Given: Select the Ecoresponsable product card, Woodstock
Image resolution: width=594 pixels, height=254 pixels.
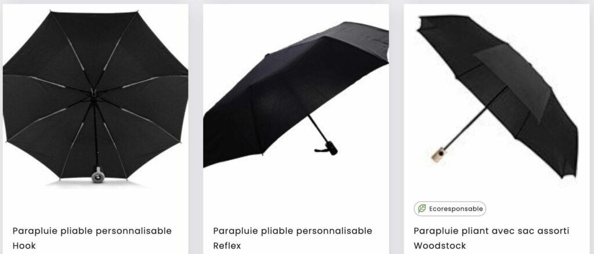Looking at the screenshot, I should (x=497, y=129).
